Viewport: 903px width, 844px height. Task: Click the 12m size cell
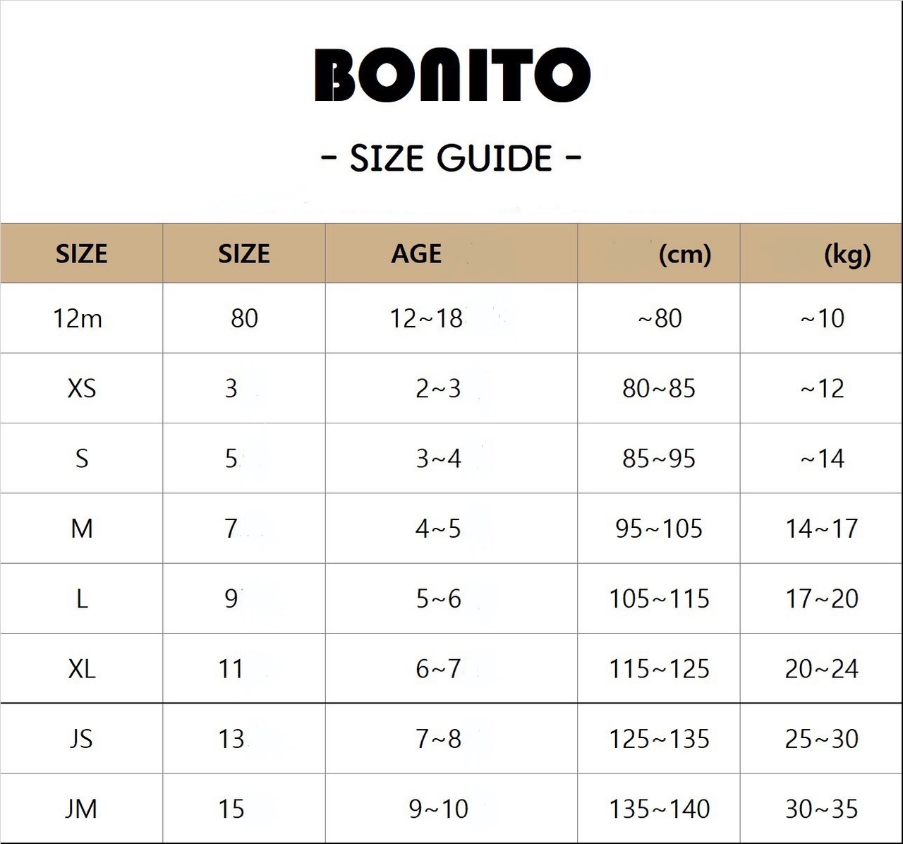click(78, 318)
